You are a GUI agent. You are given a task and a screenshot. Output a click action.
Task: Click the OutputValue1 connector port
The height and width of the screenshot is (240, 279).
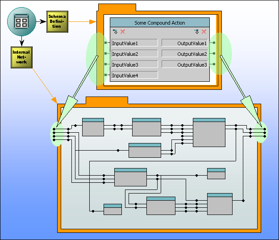(213, 43)
